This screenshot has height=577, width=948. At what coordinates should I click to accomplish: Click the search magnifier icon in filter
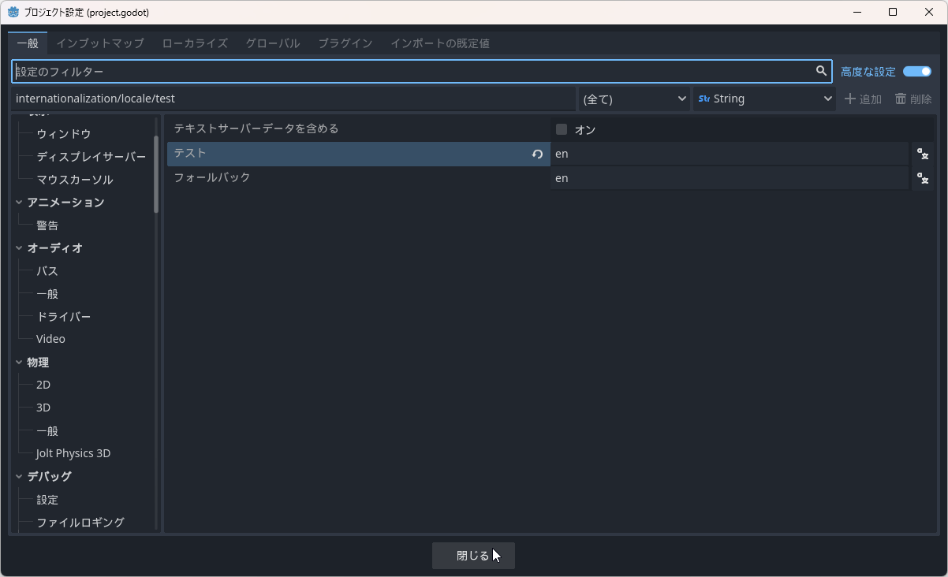tap(821, 71)
